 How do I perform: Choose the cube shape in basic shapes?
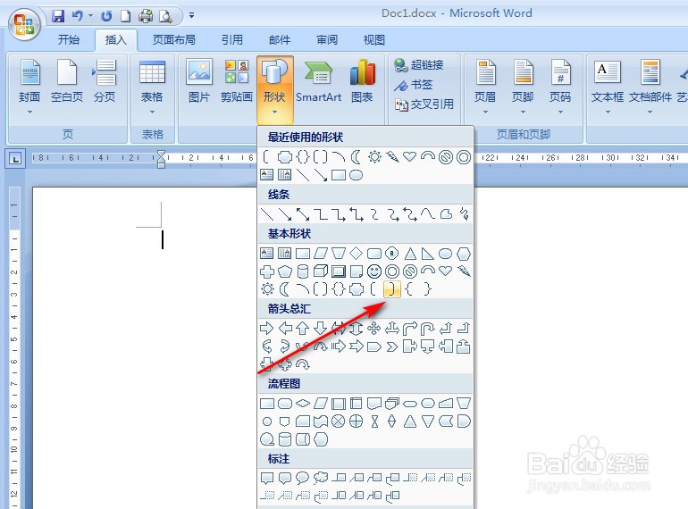(320, 271)
